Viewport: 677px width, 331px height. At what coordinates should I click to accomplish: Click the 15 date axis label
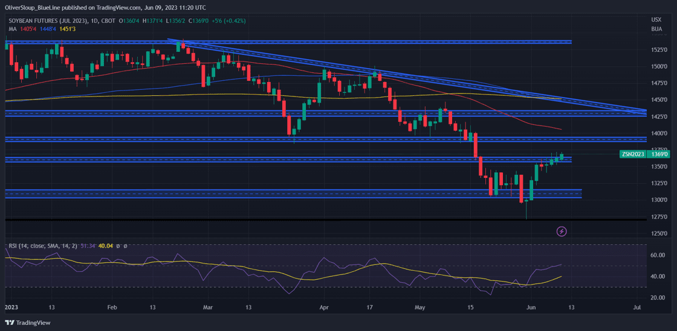click(471, 307)
